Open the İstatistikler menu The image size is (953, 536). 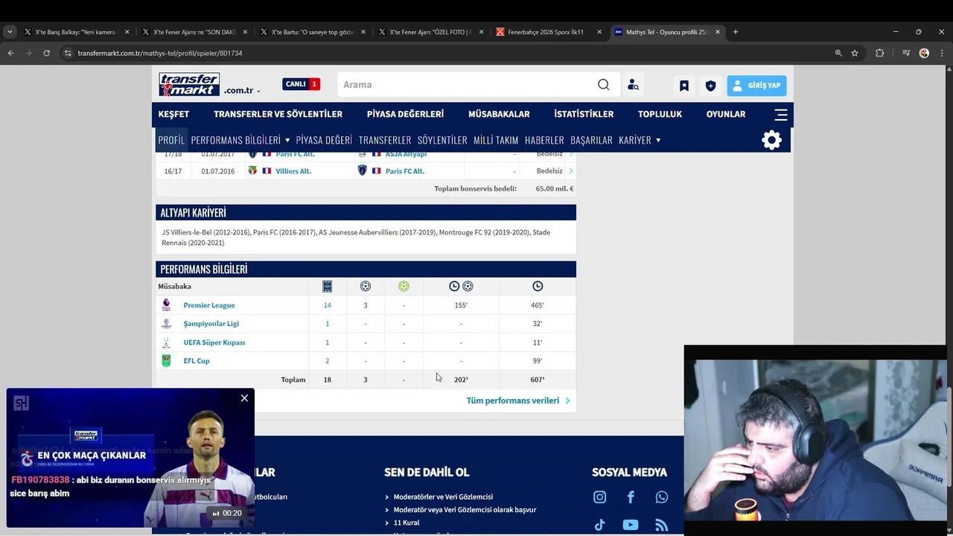click(584, 115)
